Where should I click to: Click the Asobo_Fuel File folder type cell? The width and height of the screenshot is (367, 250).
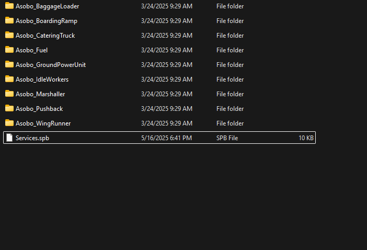(230, 50)
